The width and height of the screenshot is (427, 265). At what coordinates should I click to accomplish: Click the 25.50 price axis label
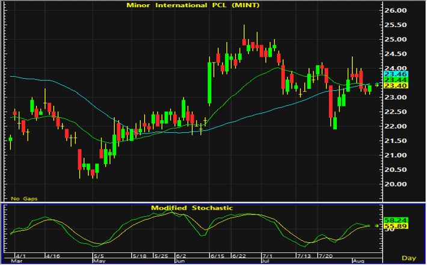[395, 25]
